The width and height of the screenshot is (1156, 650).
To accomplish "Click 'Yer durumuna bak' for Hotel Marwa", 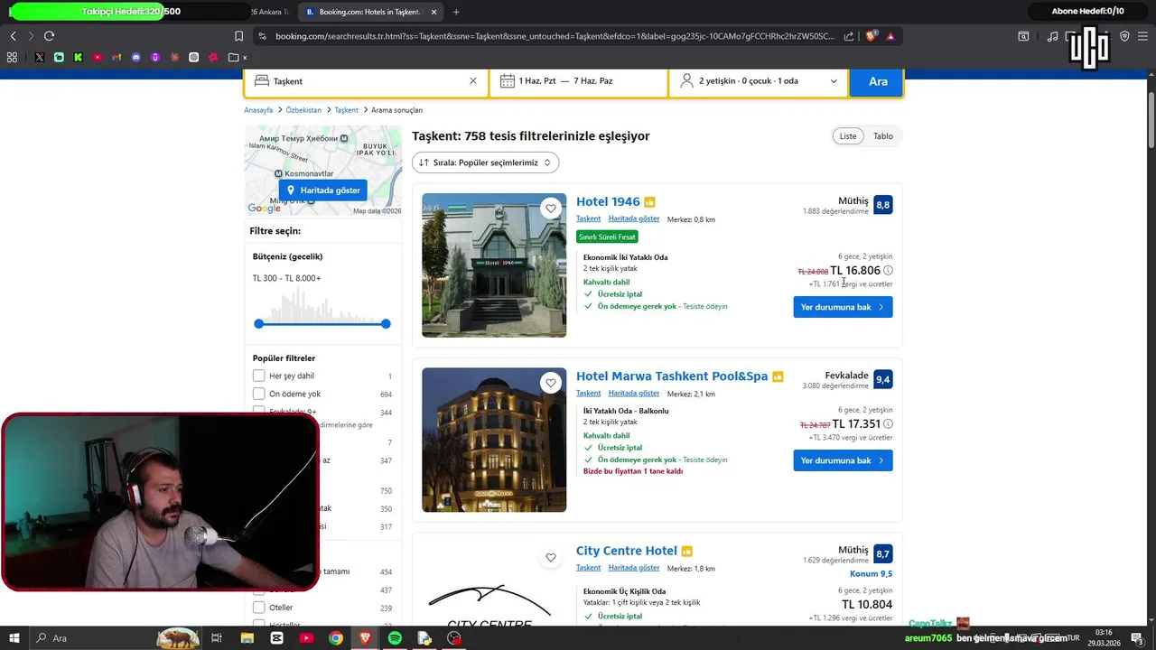I will click(843, 460).
